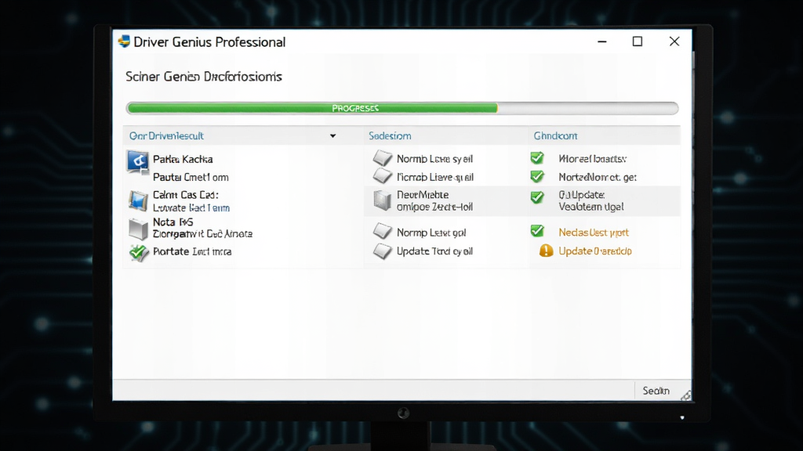Viewport: 803px width, 451px height.
Task: Select the "Pautal Cmet1 om" row text
Action: click(x=191, y=178)
